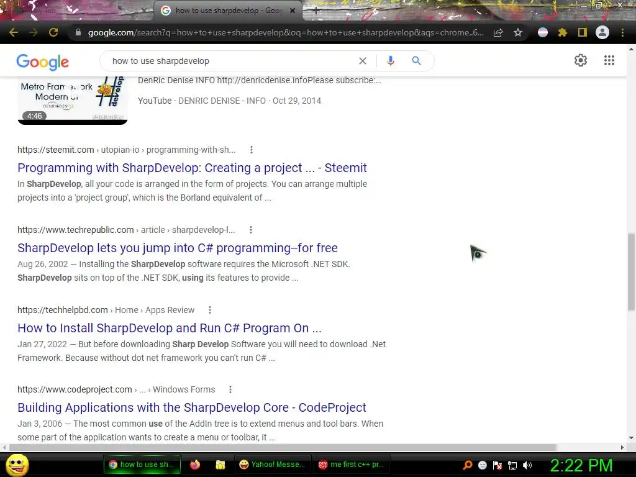Click the horizontal scrollbar left arrow
The width and height of the screenshot is (636, 477).
click(4, 447)
